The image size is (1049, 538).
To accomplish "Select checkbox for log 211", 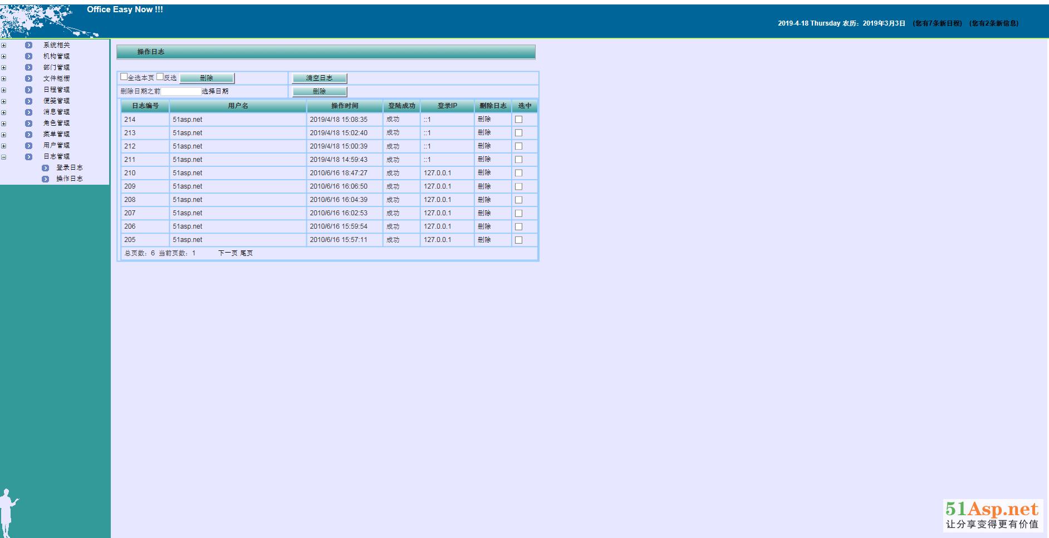I will coord(518,160).
